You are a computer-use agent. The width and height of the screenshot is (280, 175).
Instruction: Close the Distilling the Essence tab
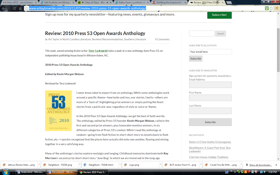click(185, 3)
